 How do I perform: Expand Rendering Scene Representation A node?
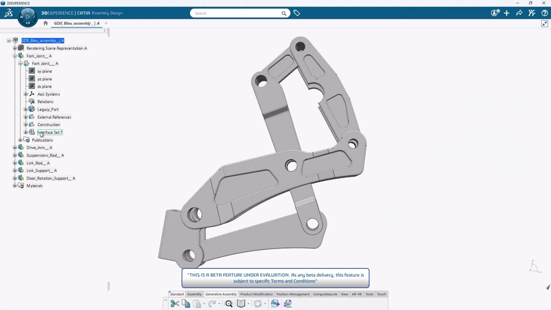click(x=15, y=48)
